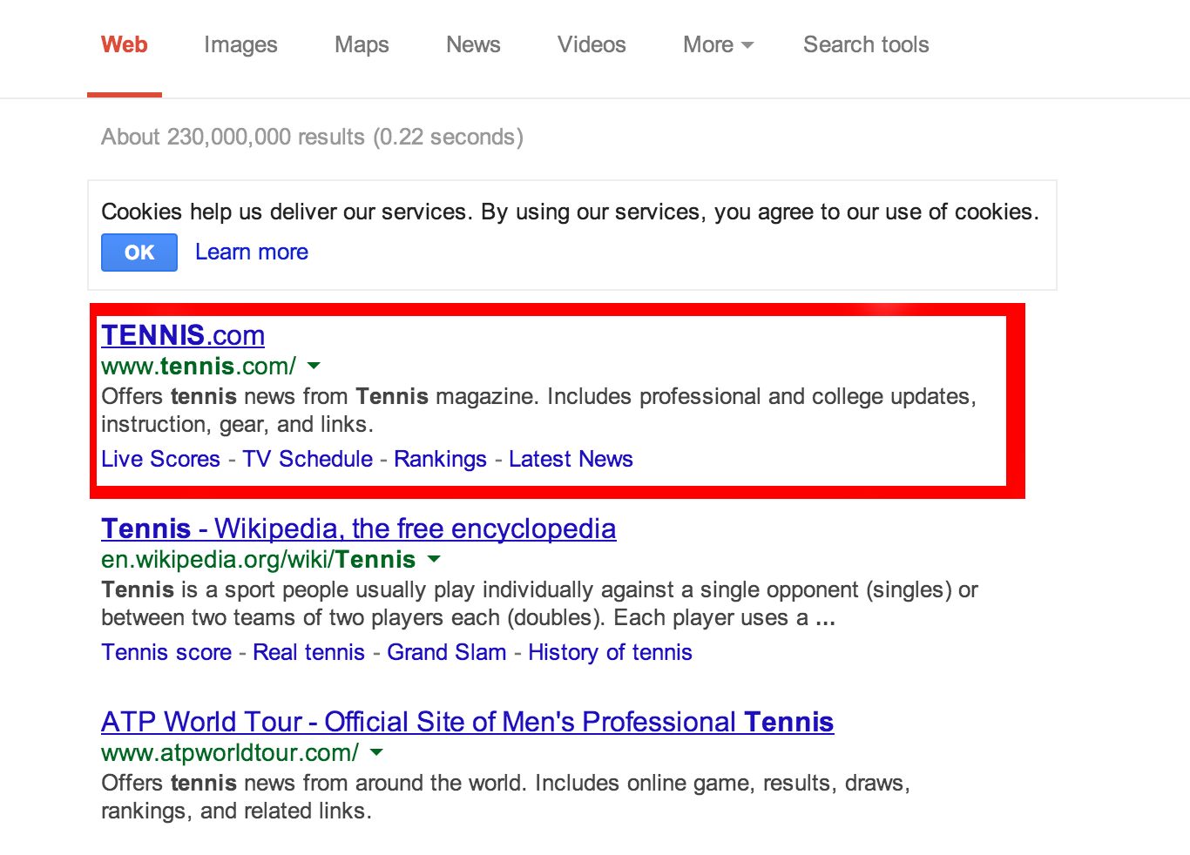
Task: Open the TENNIS.com result title
Action: (x=183, y=335)
